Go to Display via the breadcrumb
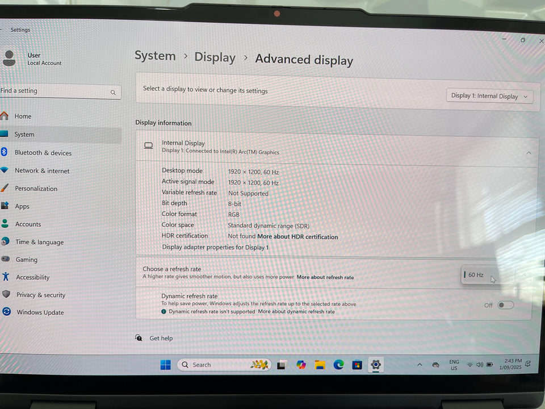 [x=215, y=57]
